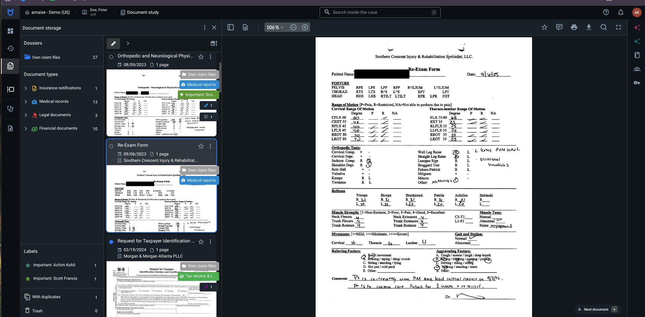Open the pink AI sparkle assistant

[x=637, y=28]
